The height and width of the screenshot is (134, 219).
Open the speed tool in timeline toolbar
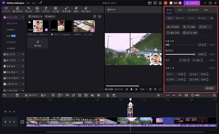[x=67, y=95]
